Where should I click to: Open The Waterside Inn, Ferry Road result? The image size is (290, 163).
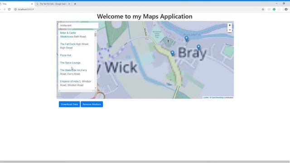[x=73, y=72]
